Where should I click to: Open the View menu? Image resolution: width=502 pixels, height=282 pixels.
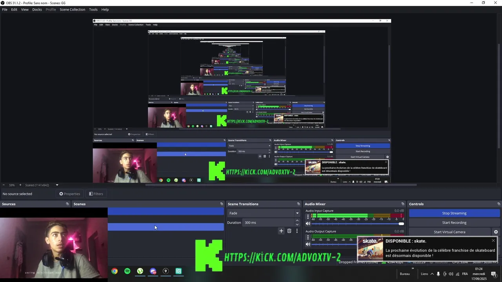point(25,9)
